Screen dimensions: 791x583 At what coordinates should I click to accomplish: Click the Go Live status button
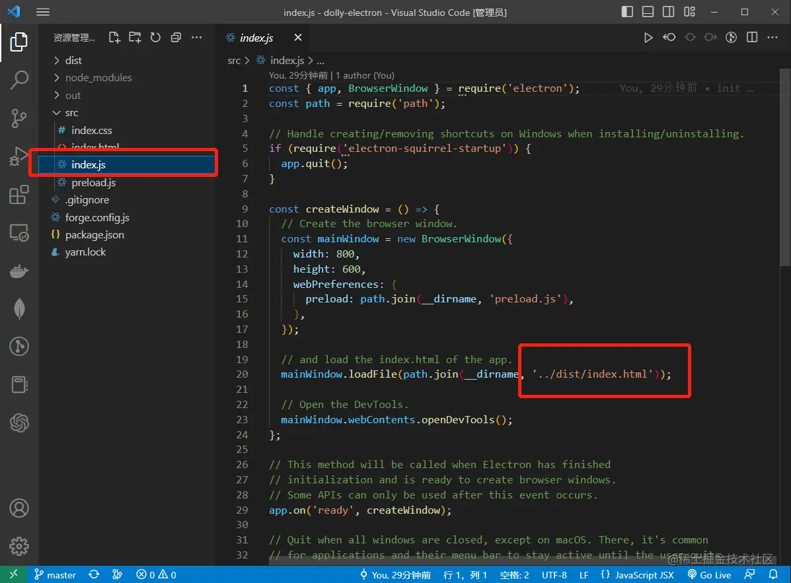(709, 574)
